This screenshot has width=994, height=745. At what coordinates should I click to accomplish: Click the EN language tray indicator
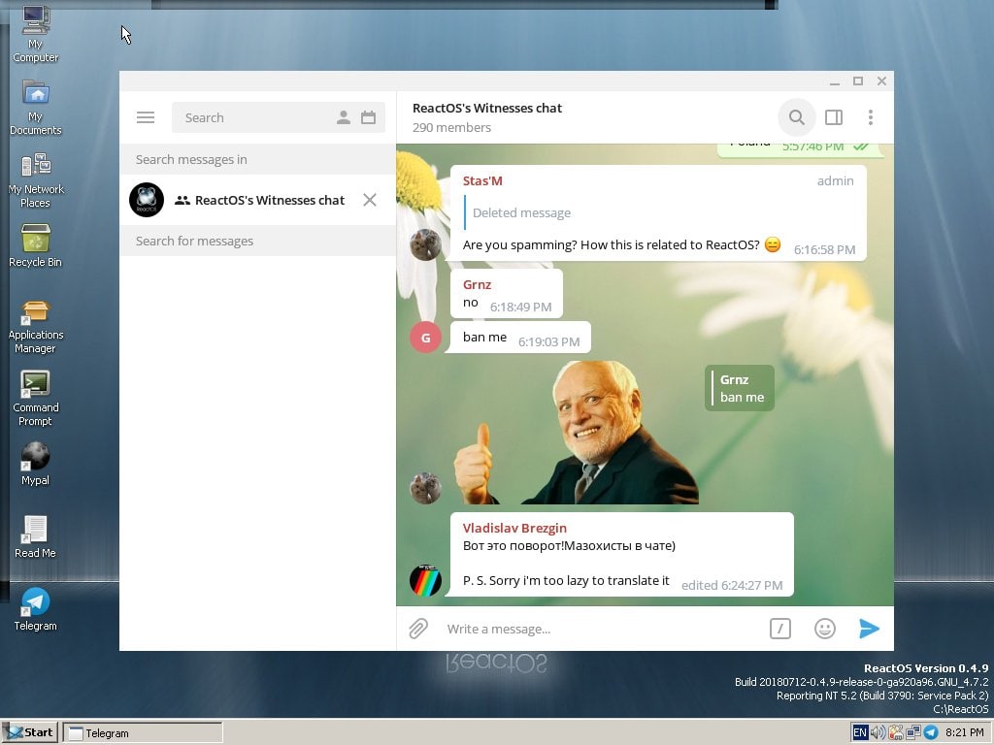(860, 732)
